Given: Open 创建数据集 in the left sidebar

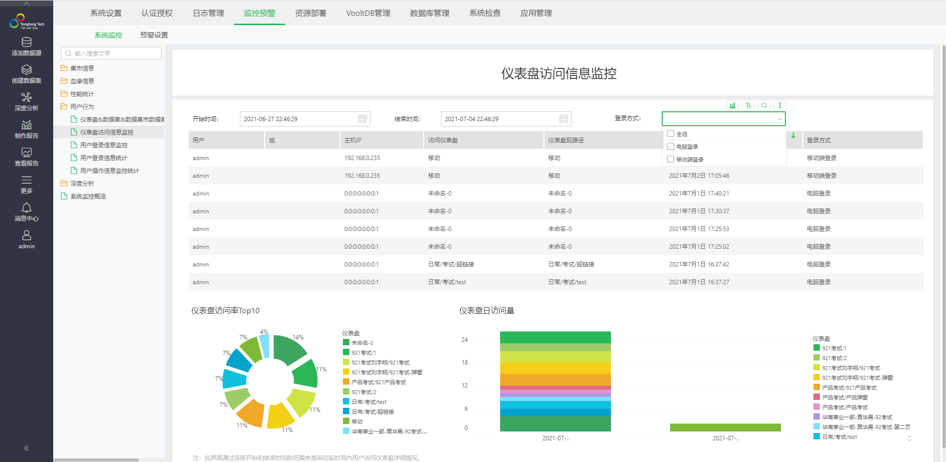Looking at the screenshot, I should coord(27,74).
